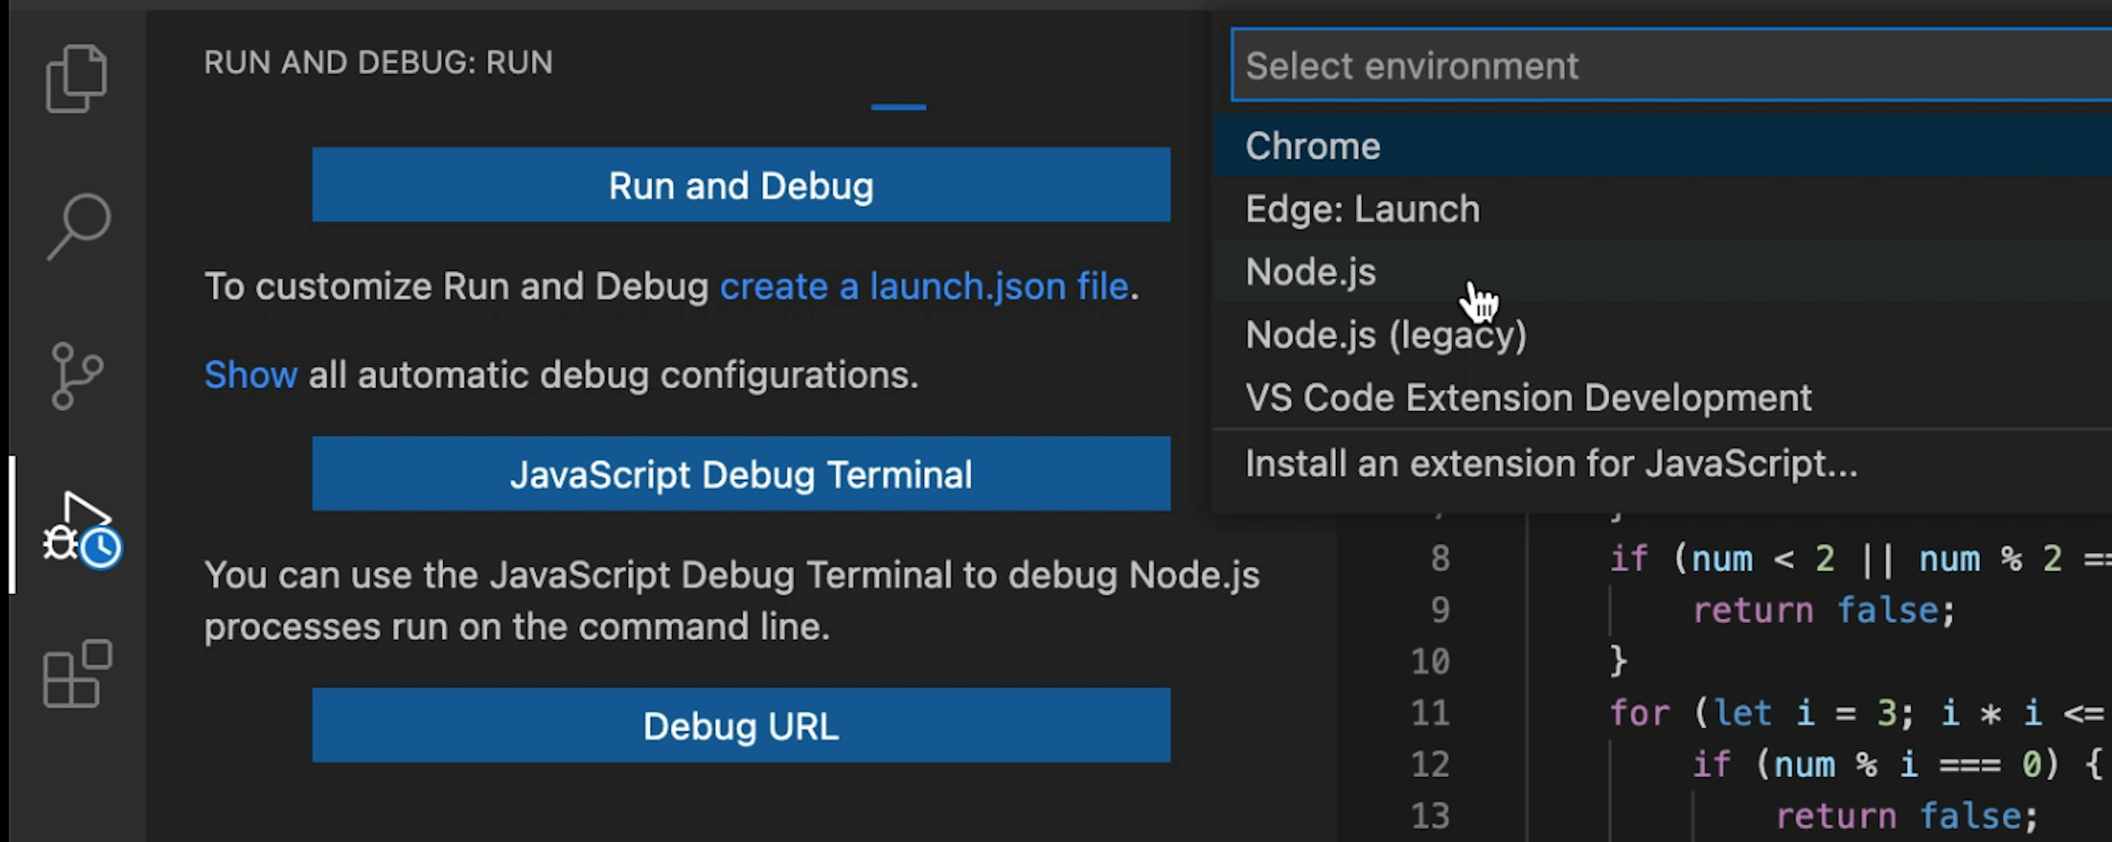Click the 'return false;' code on line 9

tap(1825, 610)
